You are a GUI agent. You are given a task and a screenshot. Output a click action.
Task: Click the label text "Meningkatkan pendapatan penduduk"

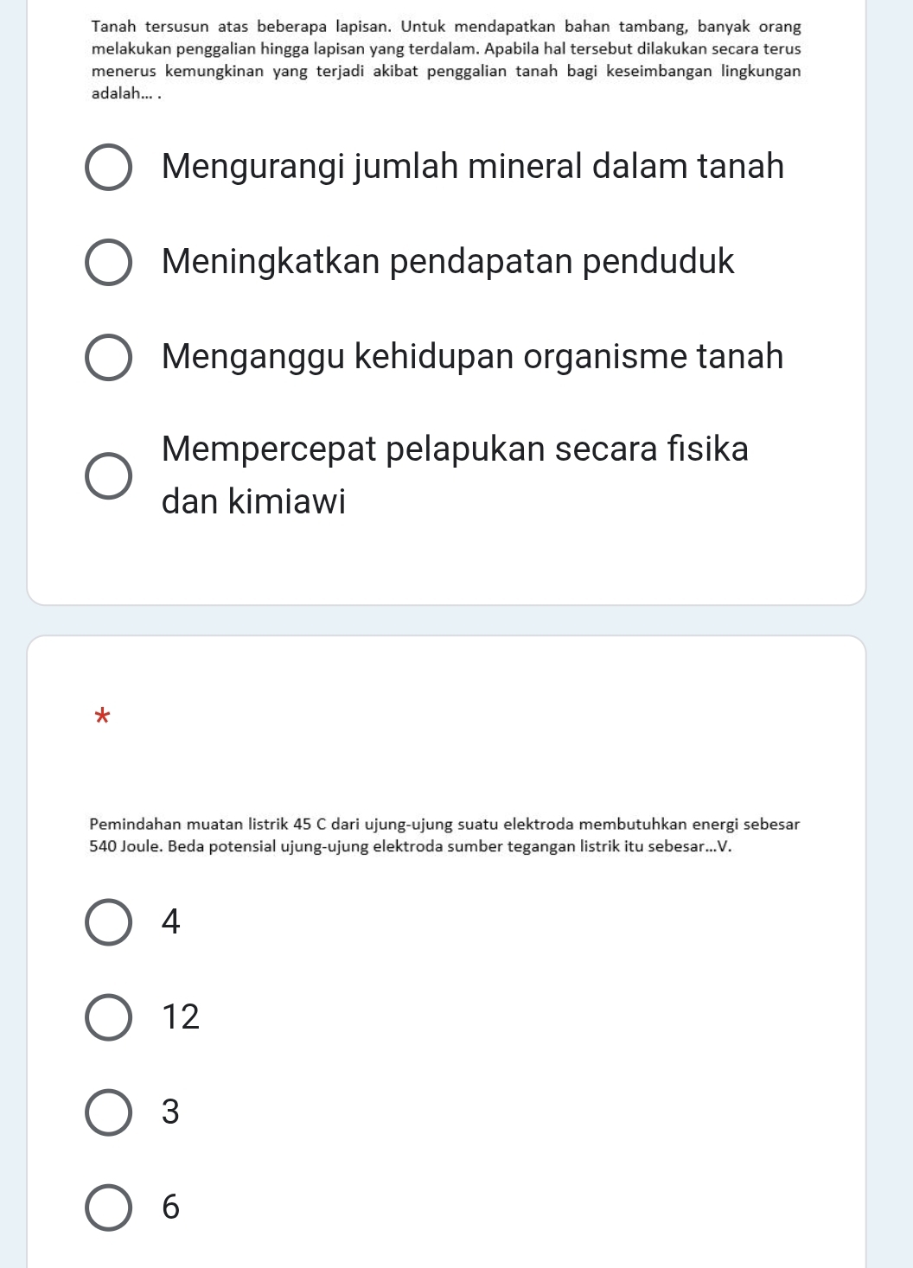pos(447,261)
